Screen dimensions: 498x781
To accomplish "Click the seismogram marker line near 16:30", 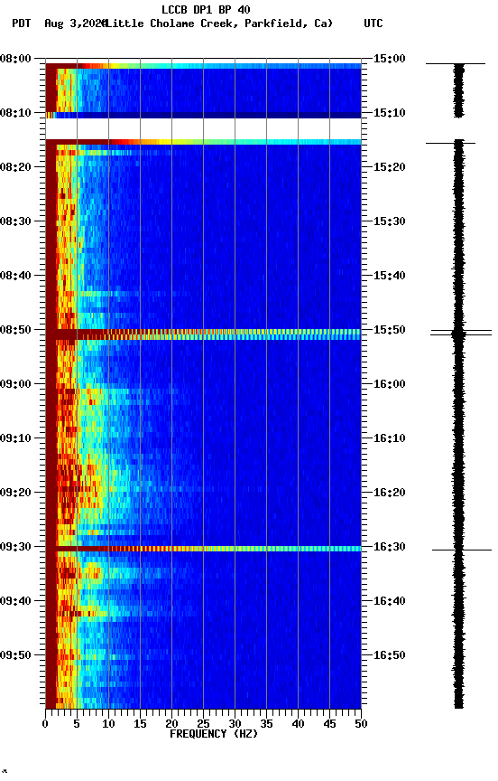I will point(462,550).
